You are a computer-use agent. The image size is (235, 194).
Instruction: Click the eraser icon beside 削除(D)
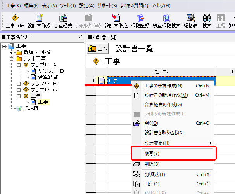137,164
